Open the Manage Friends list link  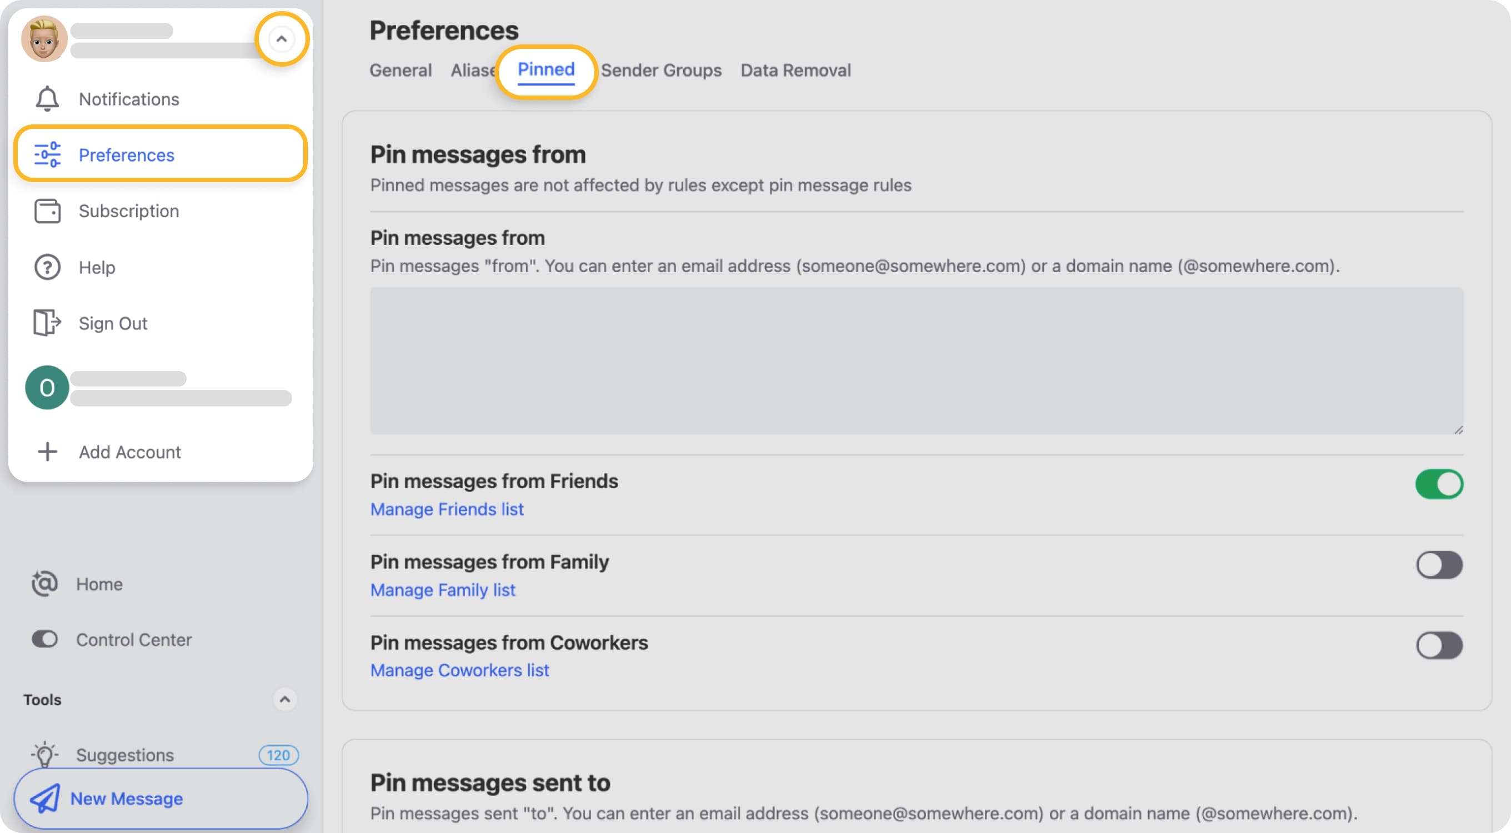tap(447, 509)
